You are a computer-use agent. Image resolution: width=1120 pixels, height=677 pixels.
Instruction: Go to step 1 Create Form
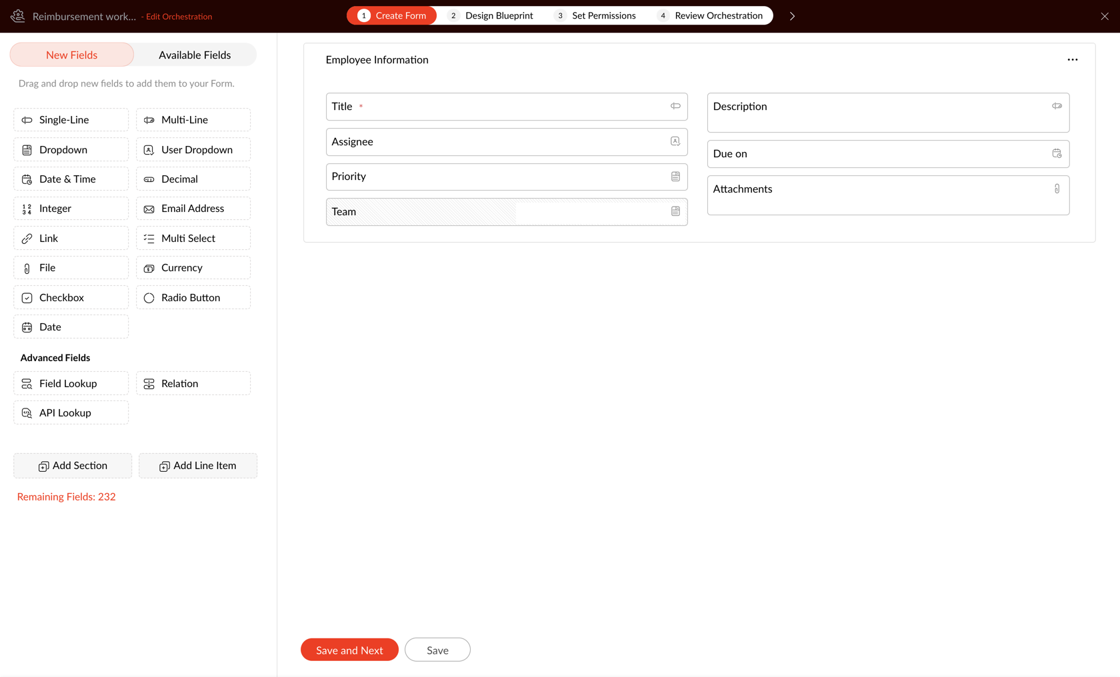point(392,15)
